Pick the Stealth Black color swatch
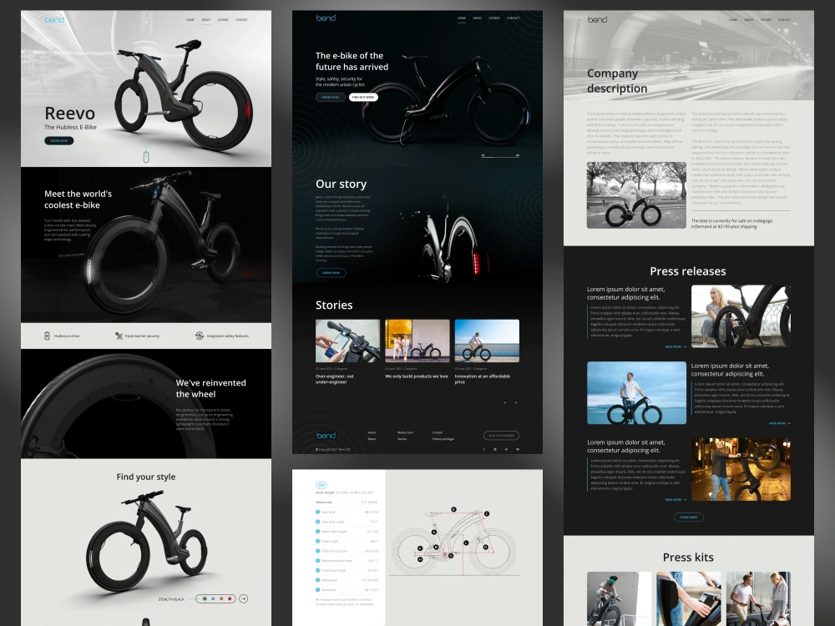The width and height of the screenshot is (835, 626). (x=205, y=598)
